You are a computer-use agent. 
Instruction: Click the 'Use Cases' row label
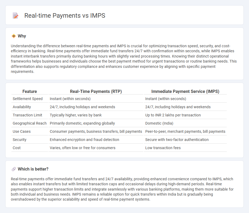[22, 131]
